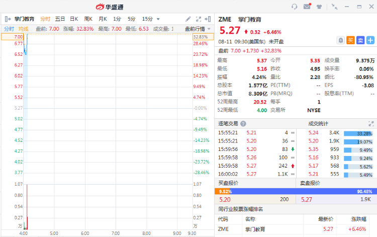Switch to 5分 five-minute chart
The width and height of the screenshot is (377, 237).
coord(132,19)
